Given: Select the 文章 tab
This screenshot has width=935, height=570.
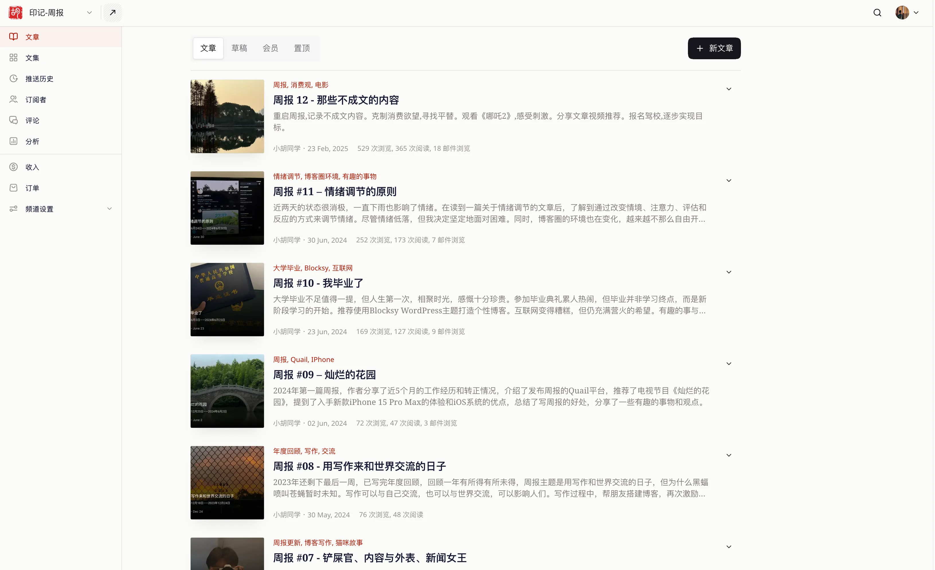Looking at the screenshot, I should 208,48.
